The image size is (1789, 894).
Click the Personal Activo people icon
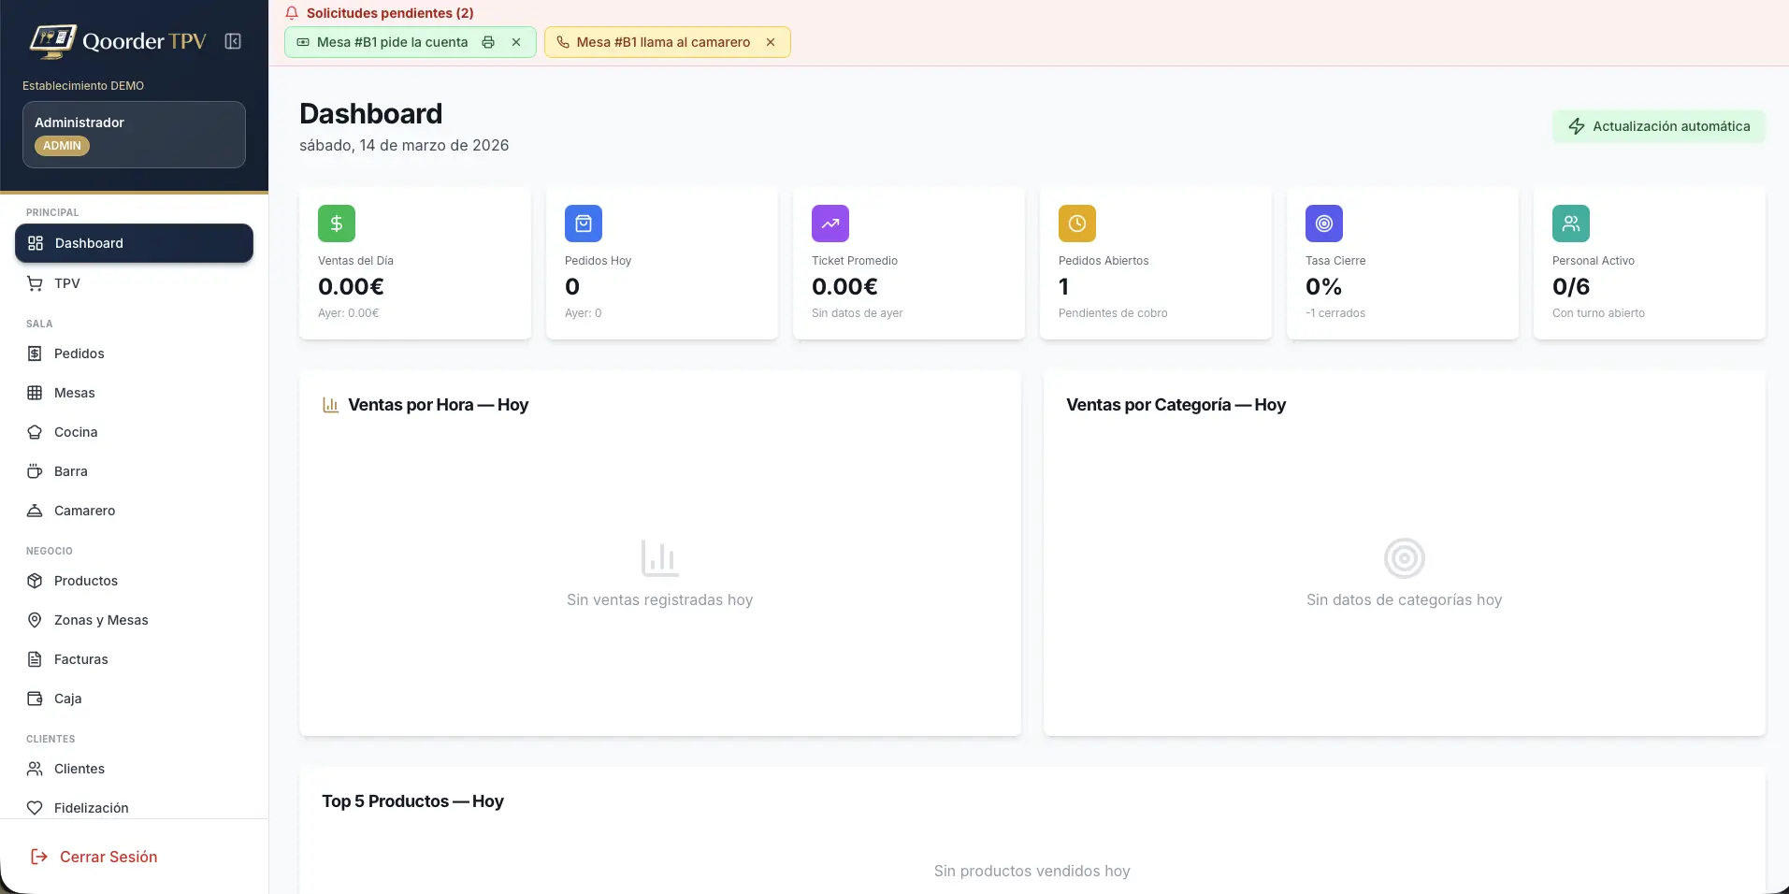(x=1571, y=223)
